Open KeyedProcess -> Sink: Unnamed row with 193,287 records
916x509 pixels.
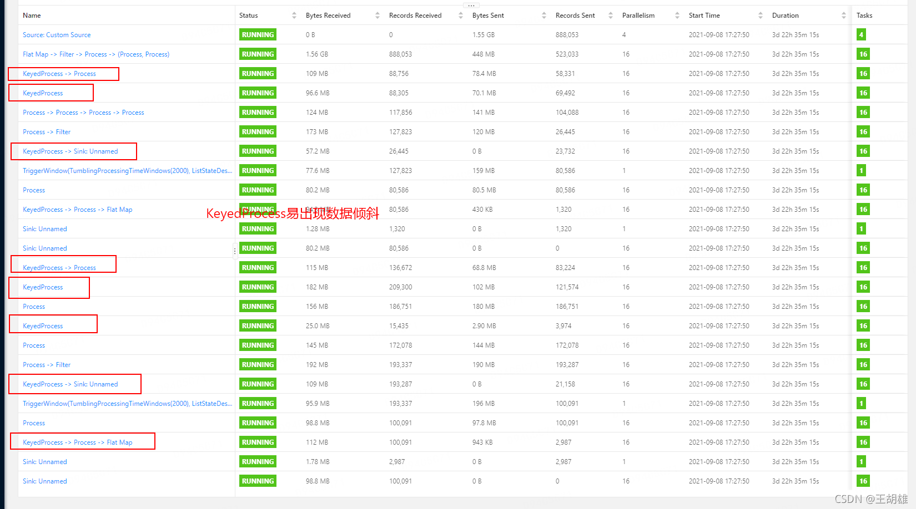pos(71,384)
